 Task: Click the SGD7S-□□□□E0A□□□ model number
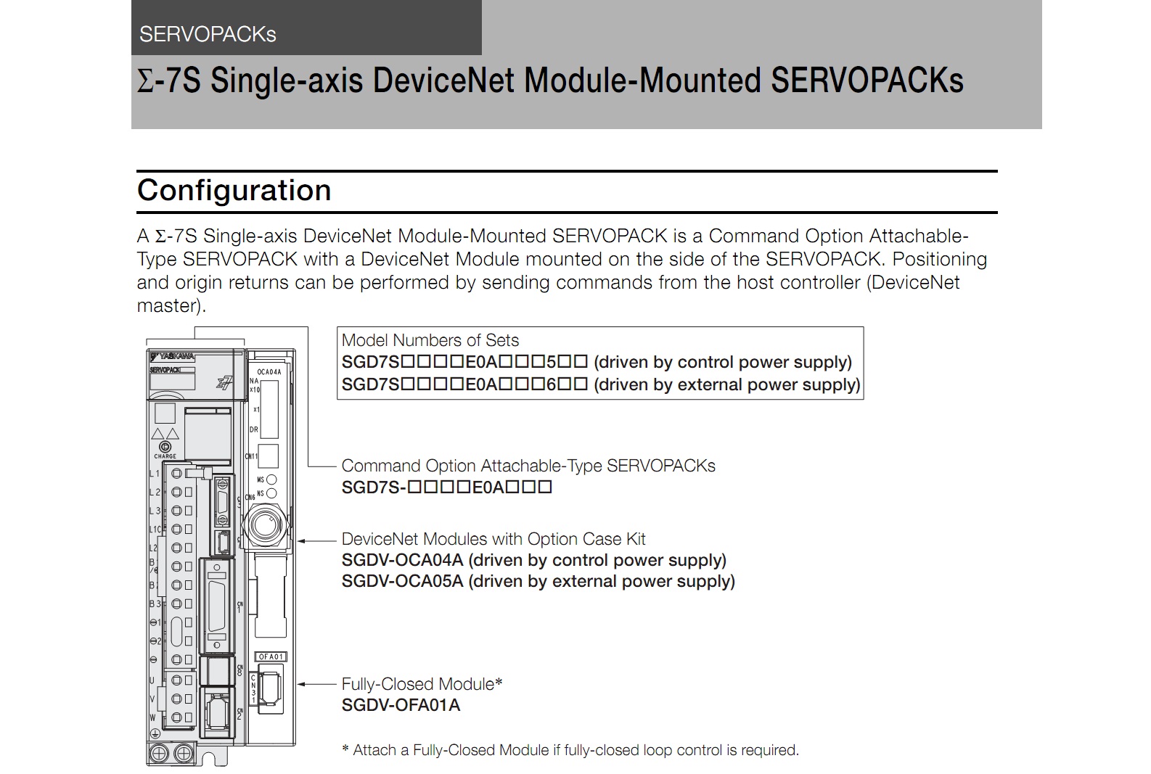pyautogui.click(x=447, y=487)
